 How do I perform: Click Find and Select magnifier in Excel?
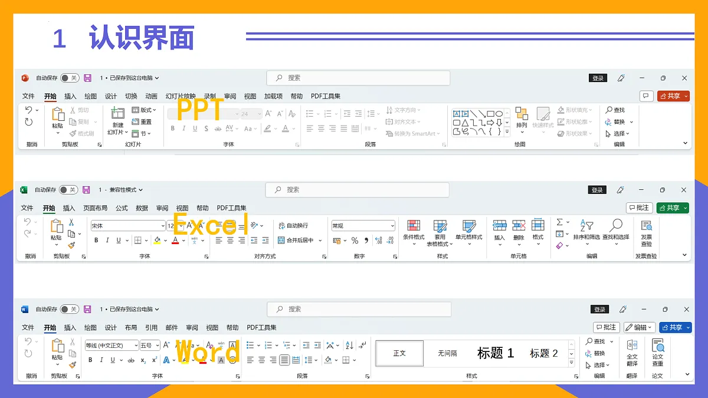[x=616, y=225]
